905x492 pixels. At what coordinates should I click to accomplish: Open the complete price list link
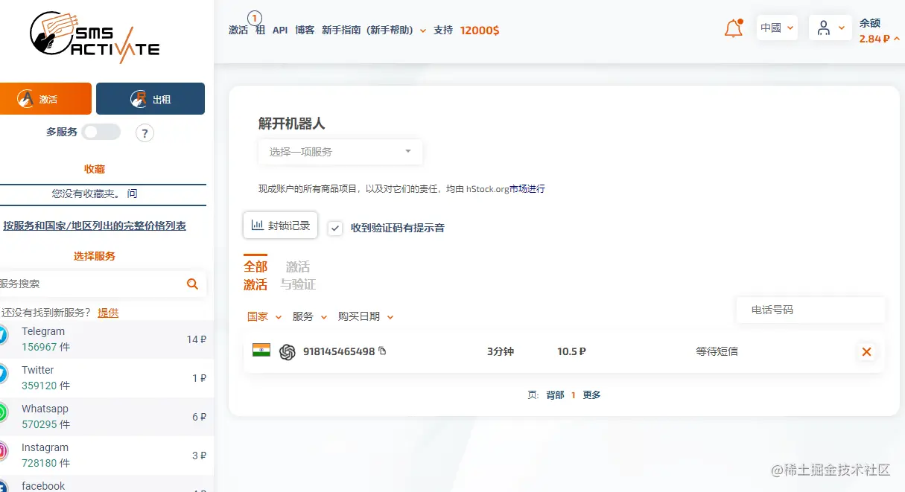point(95,226)
